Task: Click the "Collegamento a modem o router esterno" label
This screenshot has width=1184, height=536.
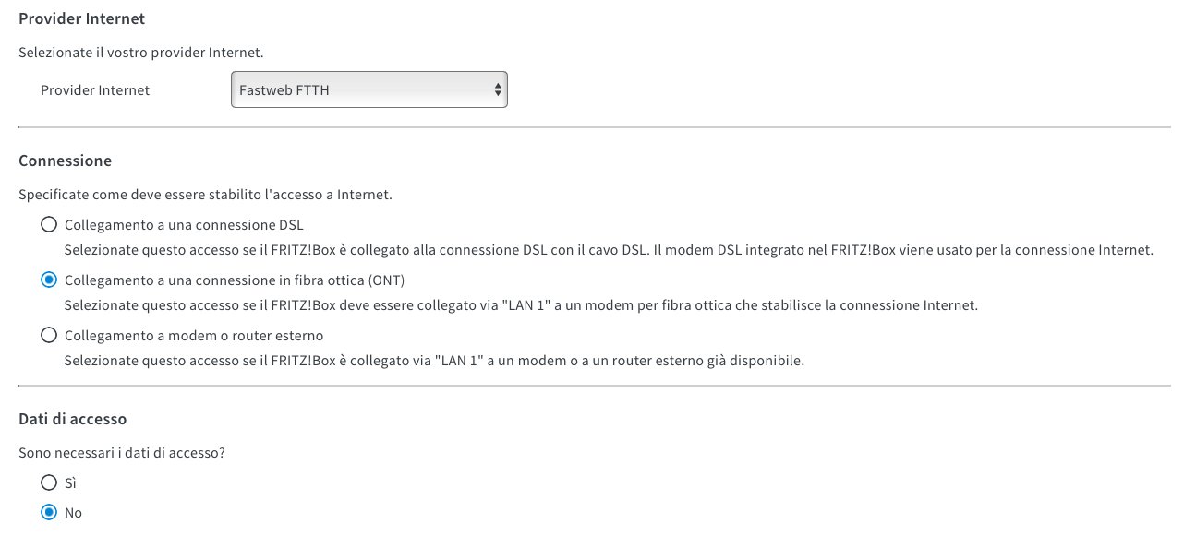Action: (194, 336)
